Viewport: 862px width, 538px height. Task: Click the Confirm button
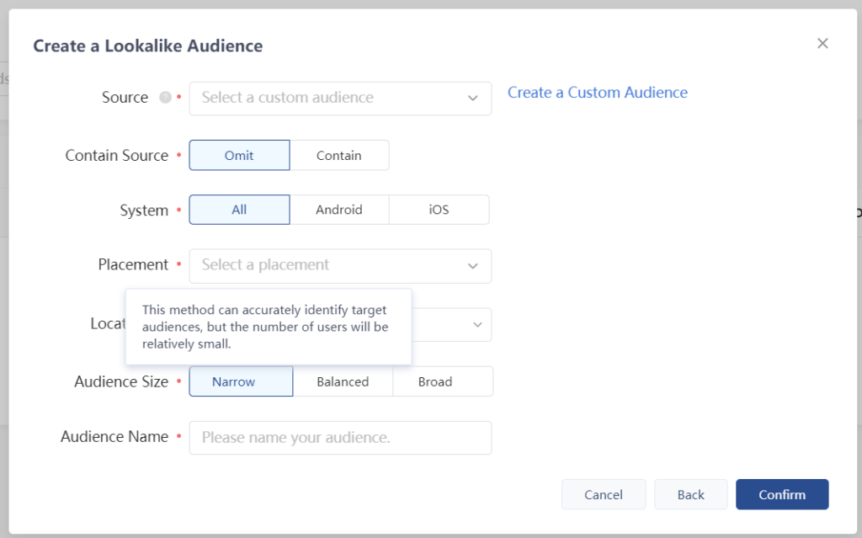click(x=782, y=495)
